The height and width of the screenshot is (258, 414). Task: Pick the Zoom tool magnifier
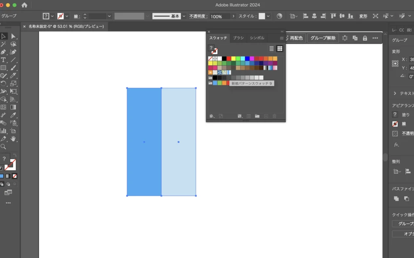(x=3, y=147)
